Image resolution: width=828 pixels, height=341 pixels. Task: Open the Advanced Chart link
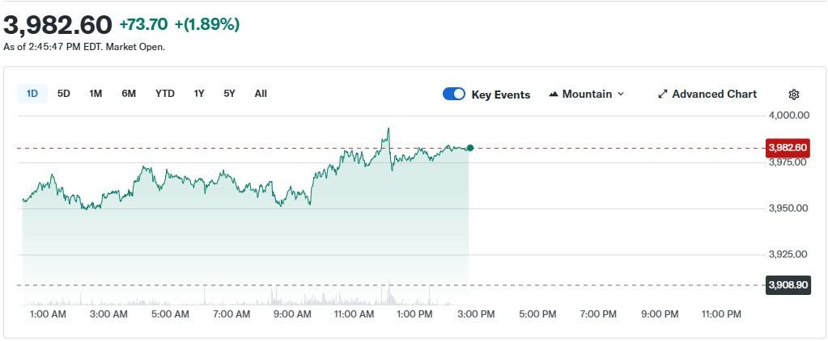coord(714,95)
